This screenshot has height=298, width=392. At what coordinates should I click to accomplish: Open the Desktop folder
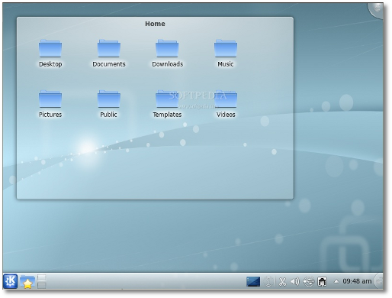(x=50, y=53)
